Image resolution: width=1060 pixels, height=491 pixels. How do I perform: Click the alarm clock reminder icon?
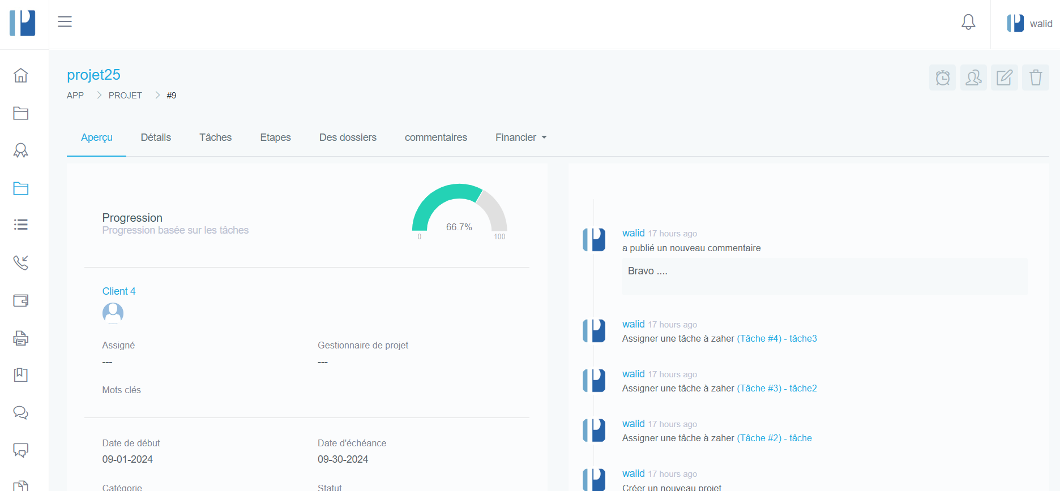pyautogui.click(x=942, y=77)
